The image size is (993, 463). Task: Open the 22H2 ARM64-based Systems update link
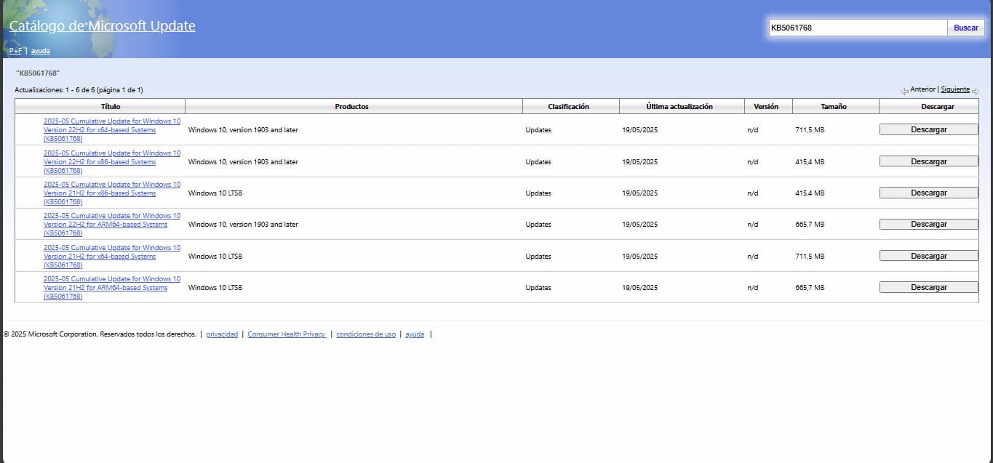pyautogui.click(x=112, y=225)
